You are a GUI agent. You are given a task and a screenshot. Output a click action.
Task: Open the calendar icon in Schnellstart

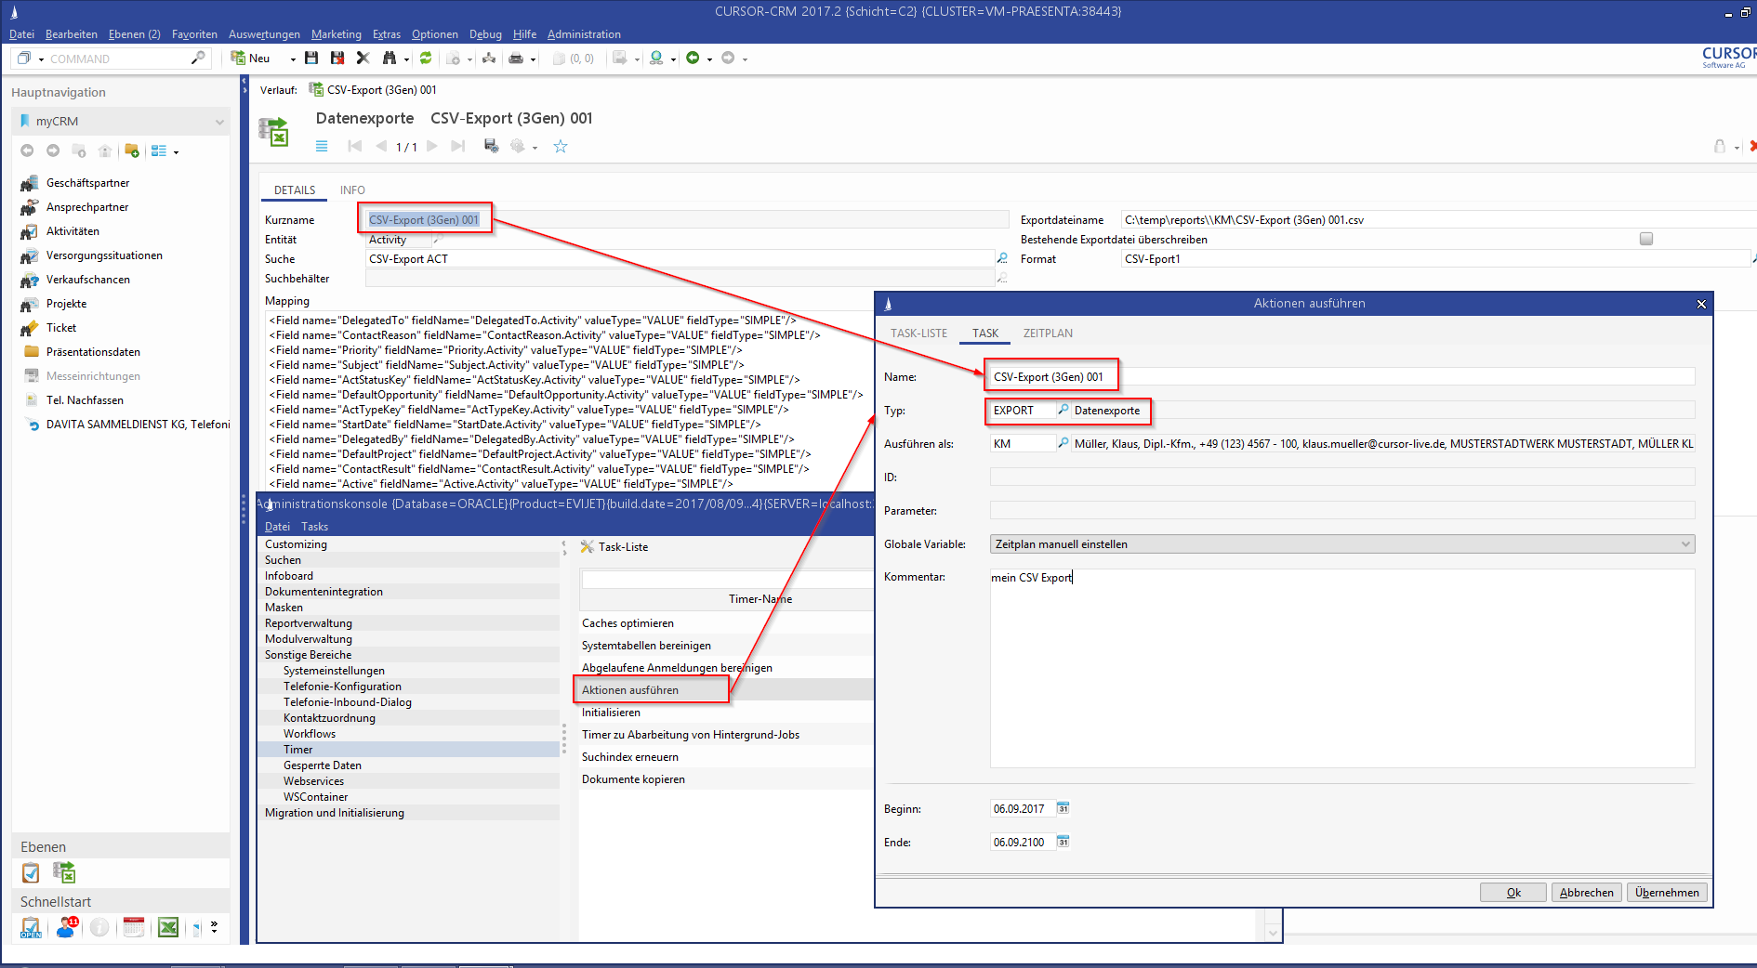(134, 926)
